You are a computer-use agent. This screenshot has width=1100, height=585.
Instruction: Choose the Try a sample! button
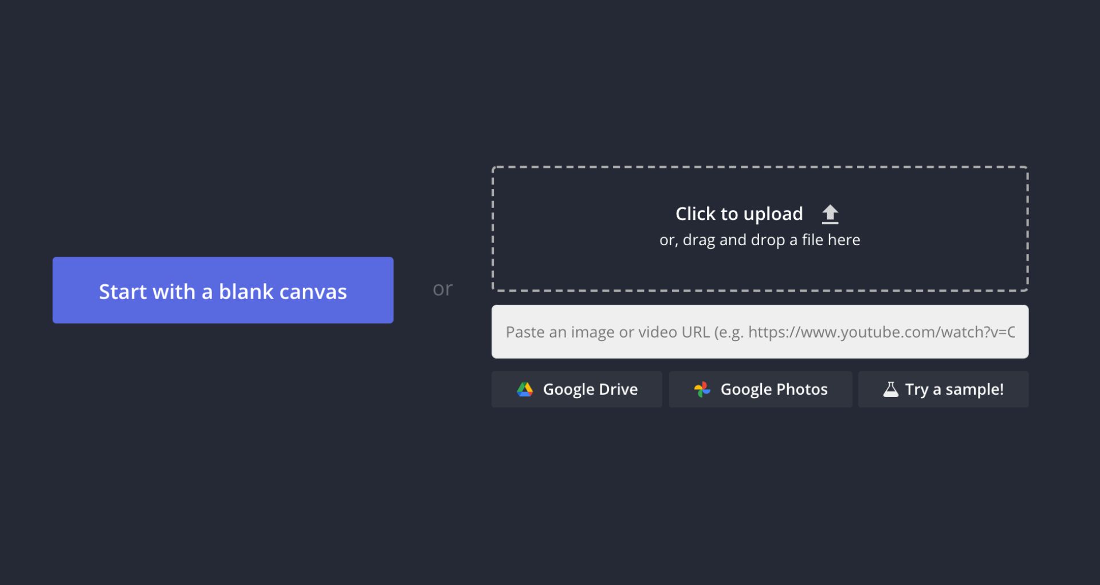944,390
